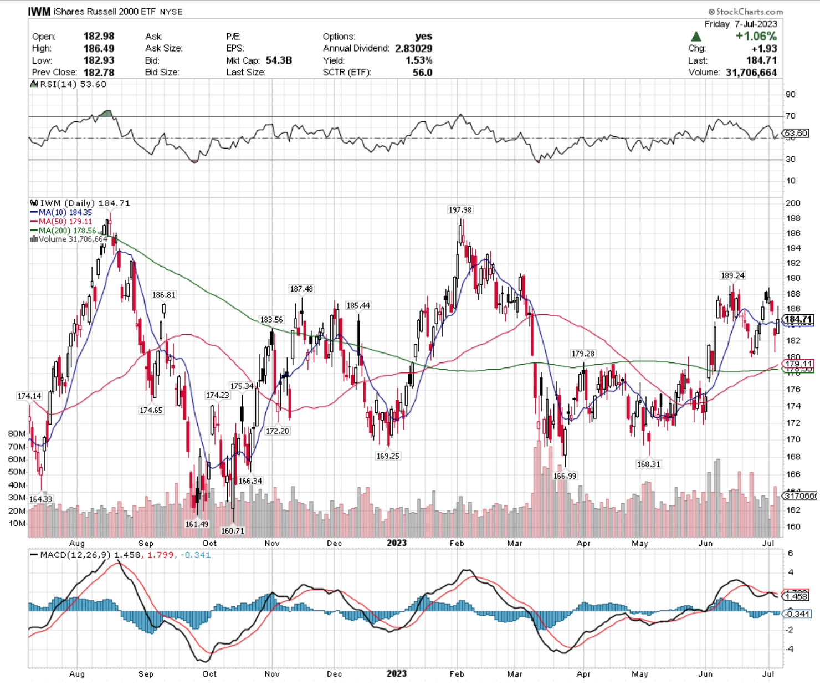Click the 53.60 RSI value tag on the right axis
The height and width of the screenshot is (685, 820).
click(796, 134)
